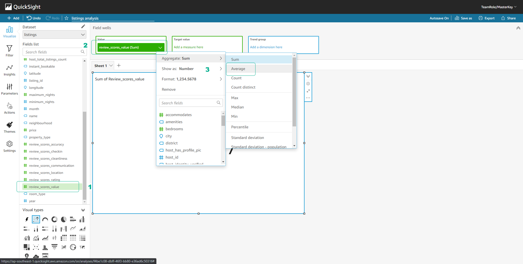Click Save as
Viewport: 523px width, 264px height.
coord(463,18)
